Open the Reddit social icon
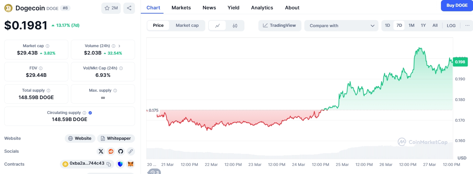The width and height of the screenshot is (473, 174). pos(111,151)
